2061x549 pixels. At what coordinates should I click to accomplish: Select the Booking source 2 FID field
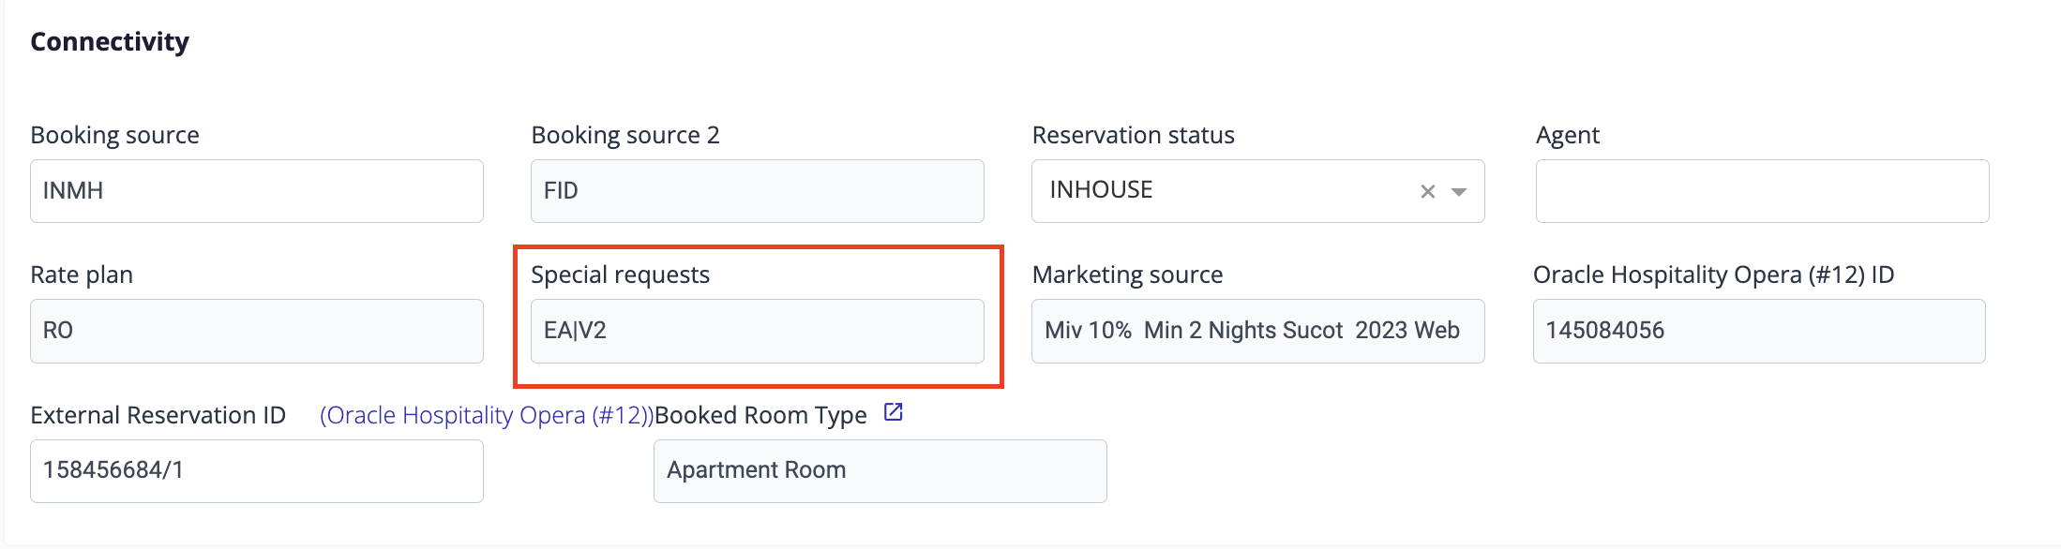tap(758, 191)
